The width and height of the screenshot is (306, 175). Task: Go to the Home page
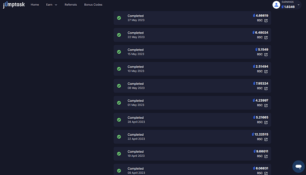point(35,5)
